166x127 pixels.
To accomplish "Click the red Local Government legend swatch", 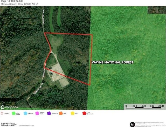I will click(x=85, y=113).
